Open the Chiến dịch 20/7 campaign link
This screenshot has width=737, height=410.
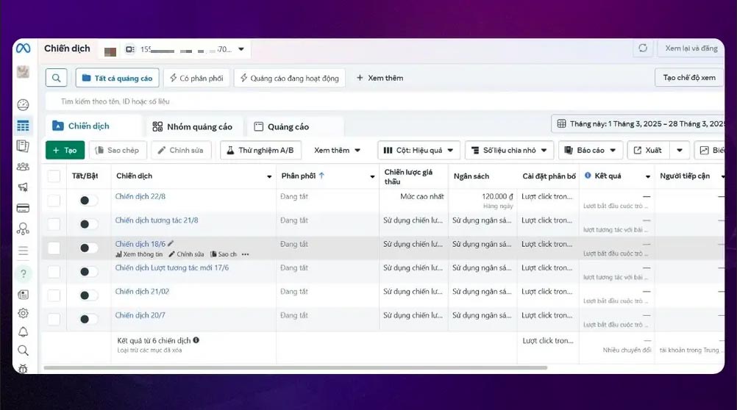pyautogui.click(x=140, y=315)
